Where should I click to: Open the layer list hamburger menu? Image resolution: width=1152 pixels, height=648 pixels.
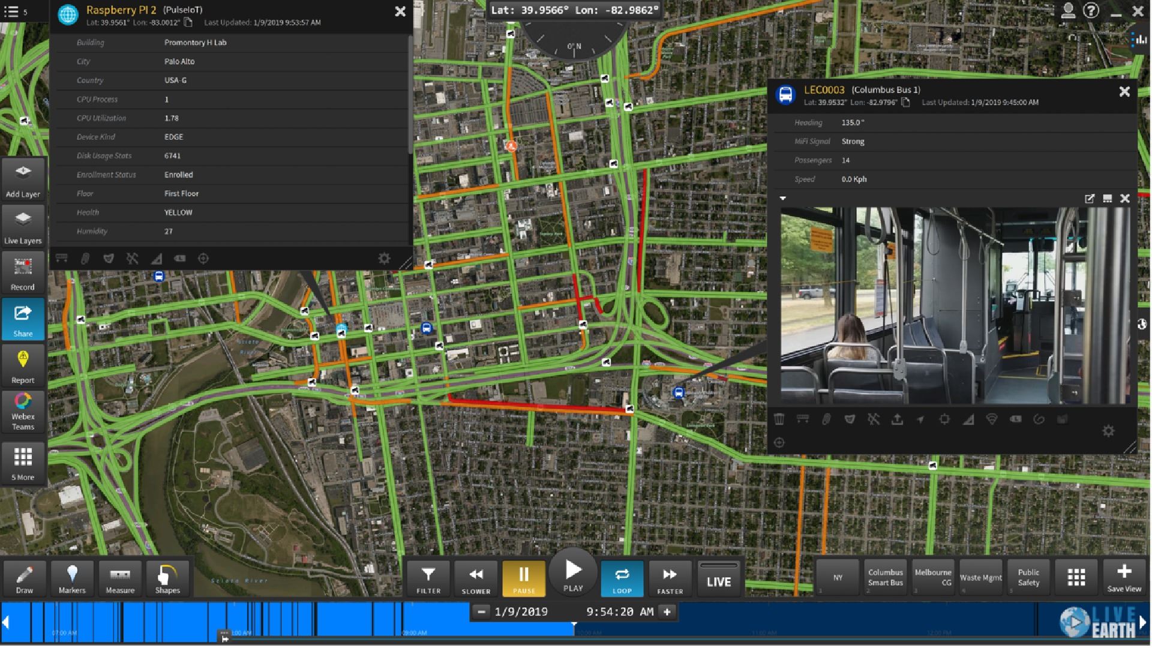[11, 11]
